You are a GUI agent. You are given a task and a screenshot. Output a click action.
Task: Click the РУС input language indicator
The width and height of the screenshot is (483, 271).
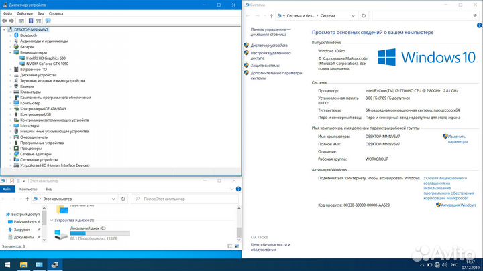[454, 265]
